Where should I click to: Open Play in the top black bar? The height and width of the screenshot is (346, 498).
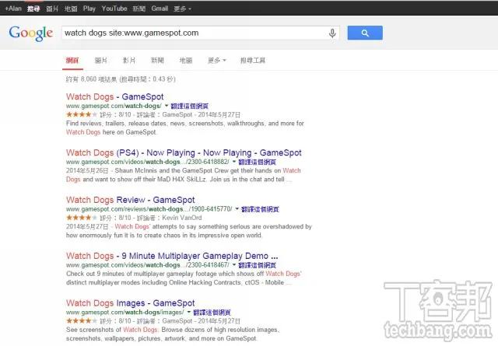pos(89,9)
